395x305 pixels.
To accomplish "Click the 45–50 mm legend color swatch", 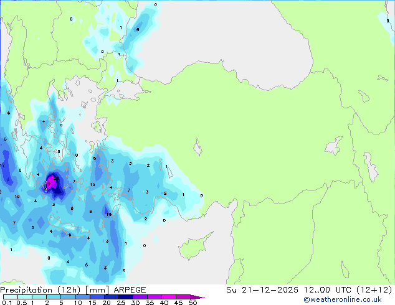I will coord(183,297).
